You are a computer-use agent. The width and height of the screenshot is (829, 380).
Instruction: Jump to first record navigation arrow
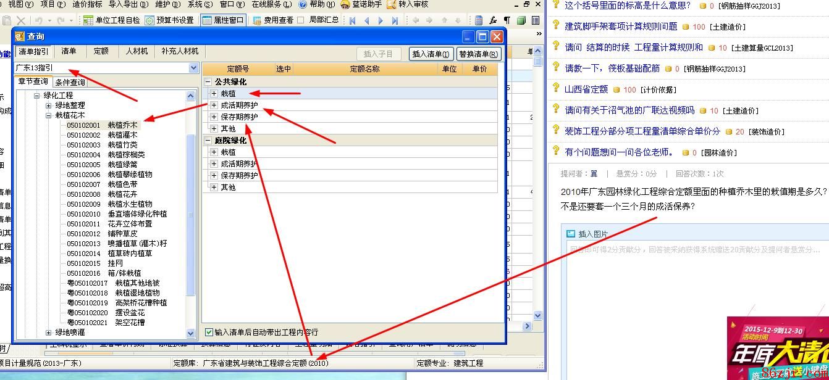(x=353, y=20)
